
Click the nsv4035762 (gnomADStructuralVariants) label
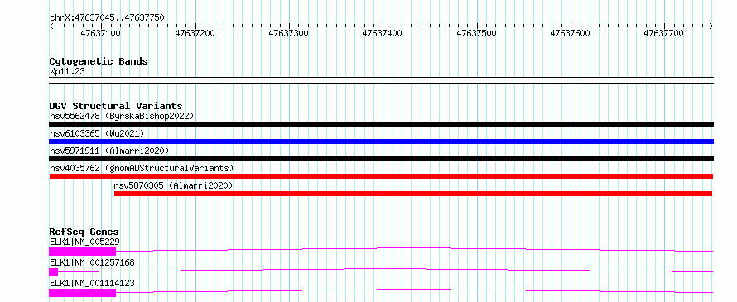click(142, 168)
